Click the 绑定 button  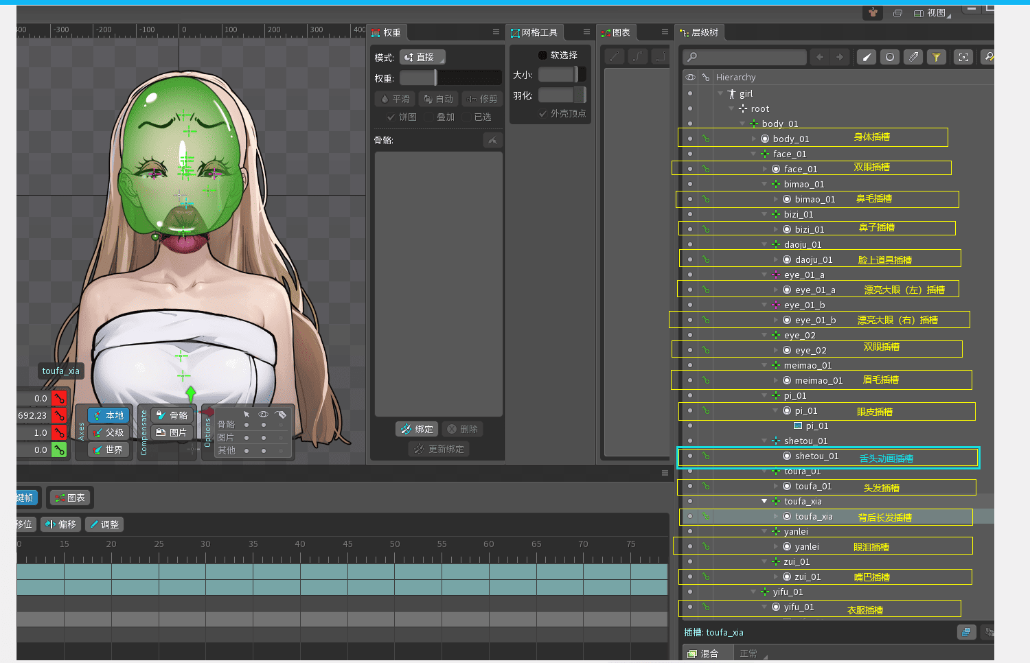coord(417,429)
